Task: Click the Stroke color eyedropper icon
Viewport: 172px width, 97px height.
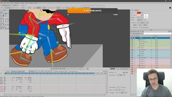Action: 142,15
